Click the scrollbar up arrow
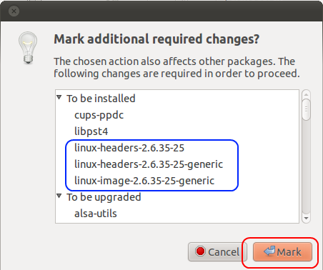323x270 pixels. coord(306,94)
